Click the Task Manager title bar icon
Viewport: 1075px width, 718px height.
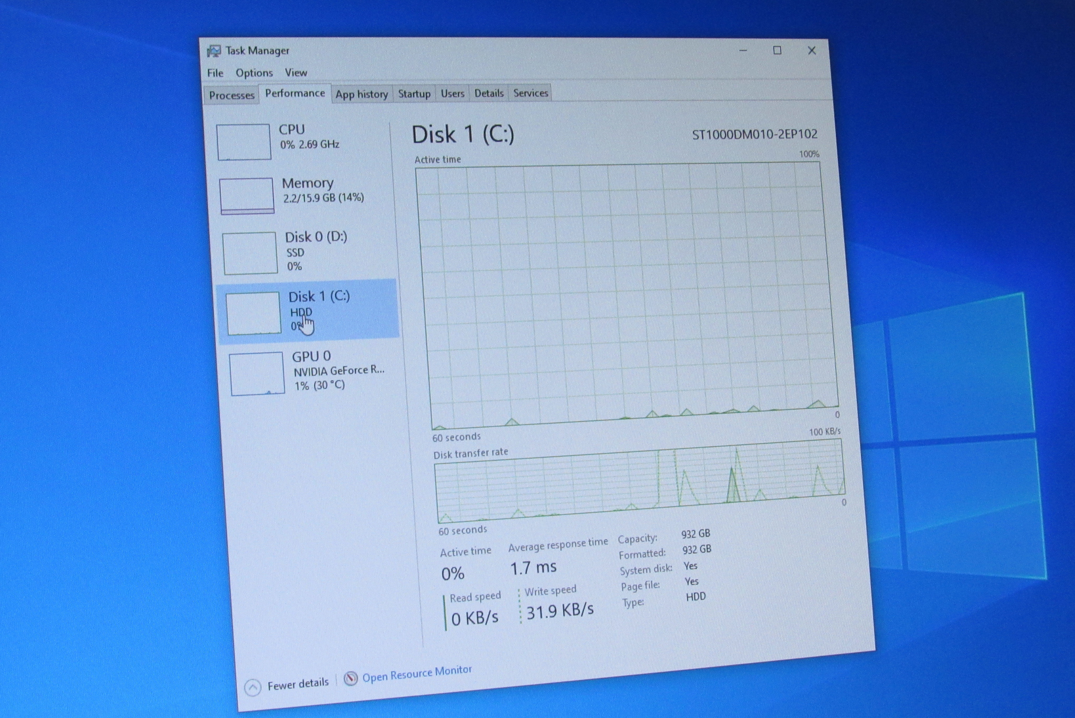214,51
